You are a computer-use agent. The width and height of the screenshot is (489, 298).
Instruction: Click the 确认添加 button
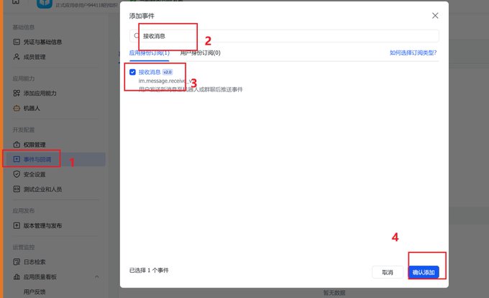(424, 272)
